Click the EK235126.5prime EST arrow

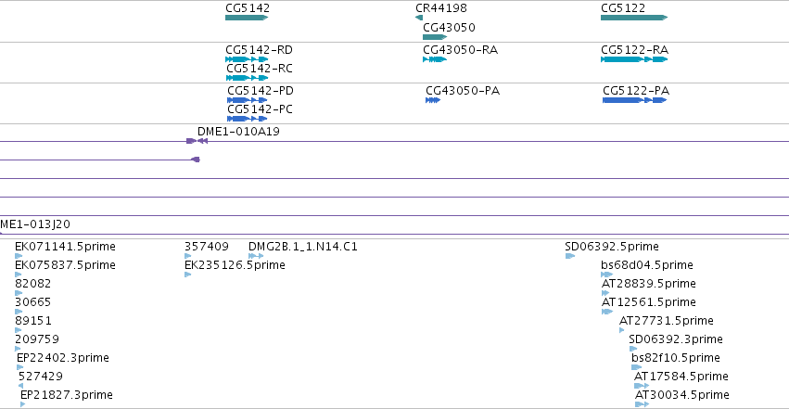click(x=187, y=275)
